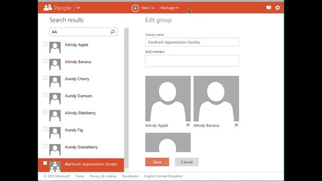Click the © 2013 Microsoft footer text
322x181 pixels.
point(57,176)
